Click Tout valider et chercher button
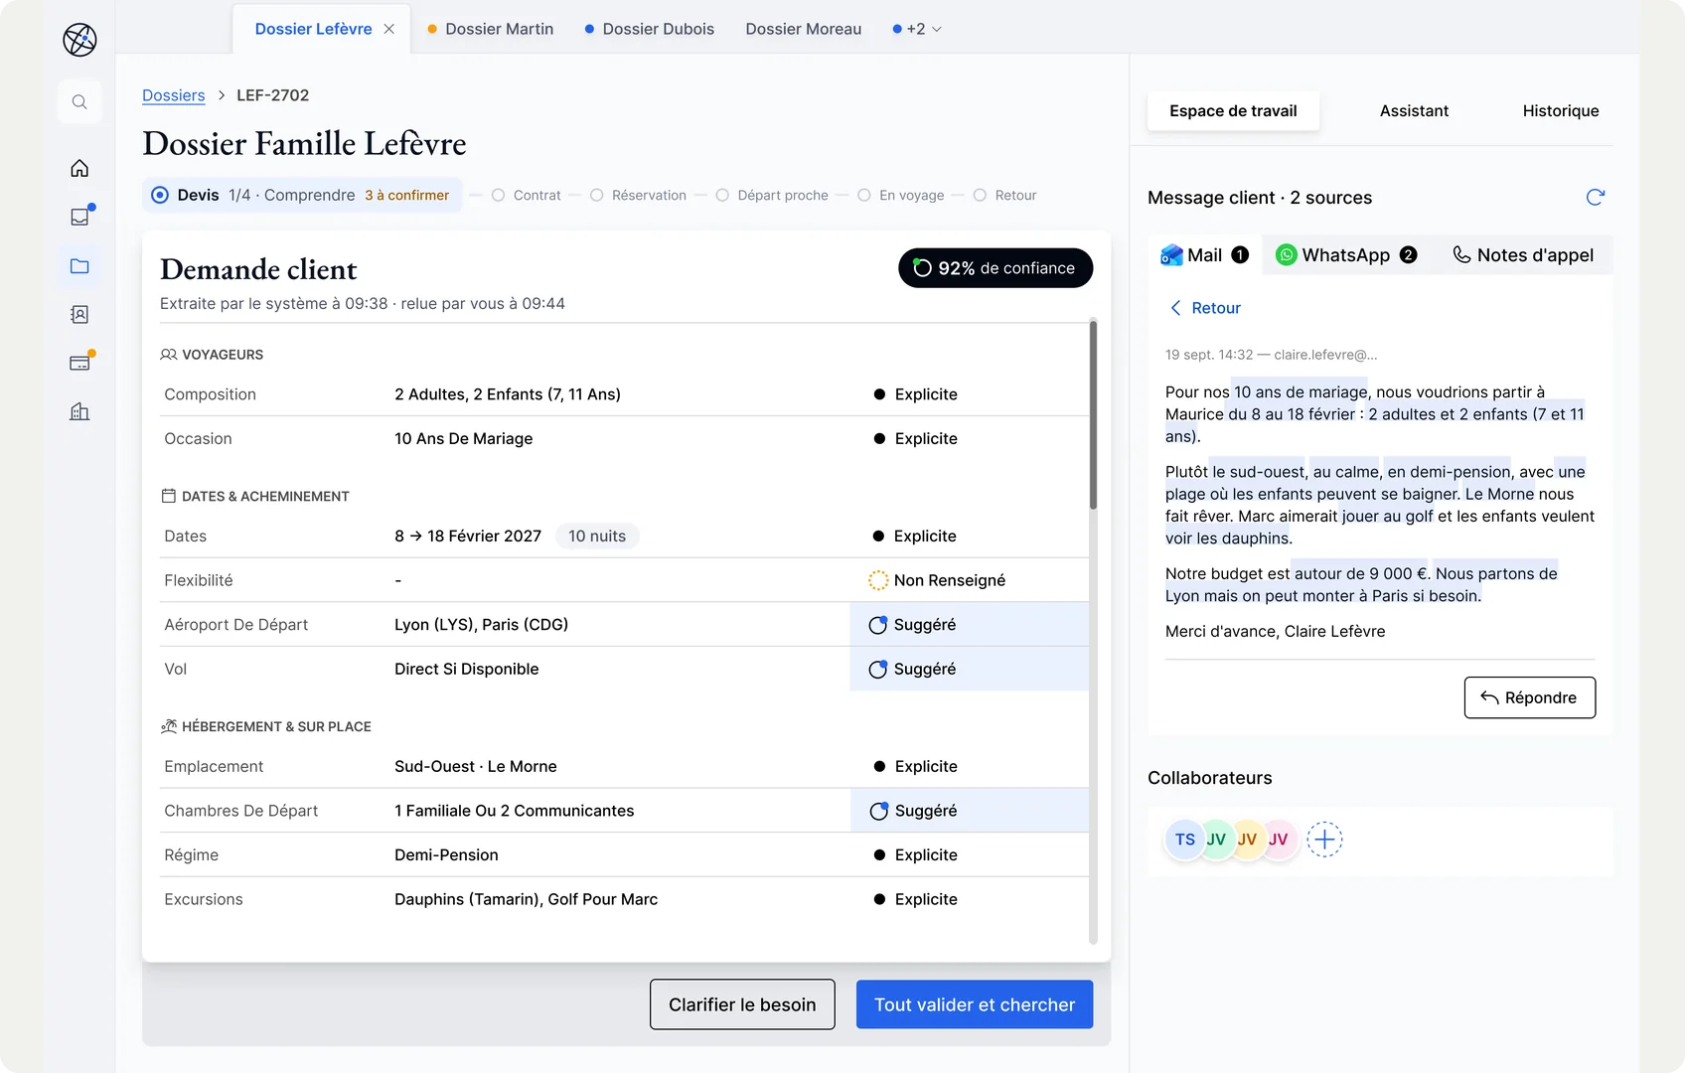 tap(975, 1004)
